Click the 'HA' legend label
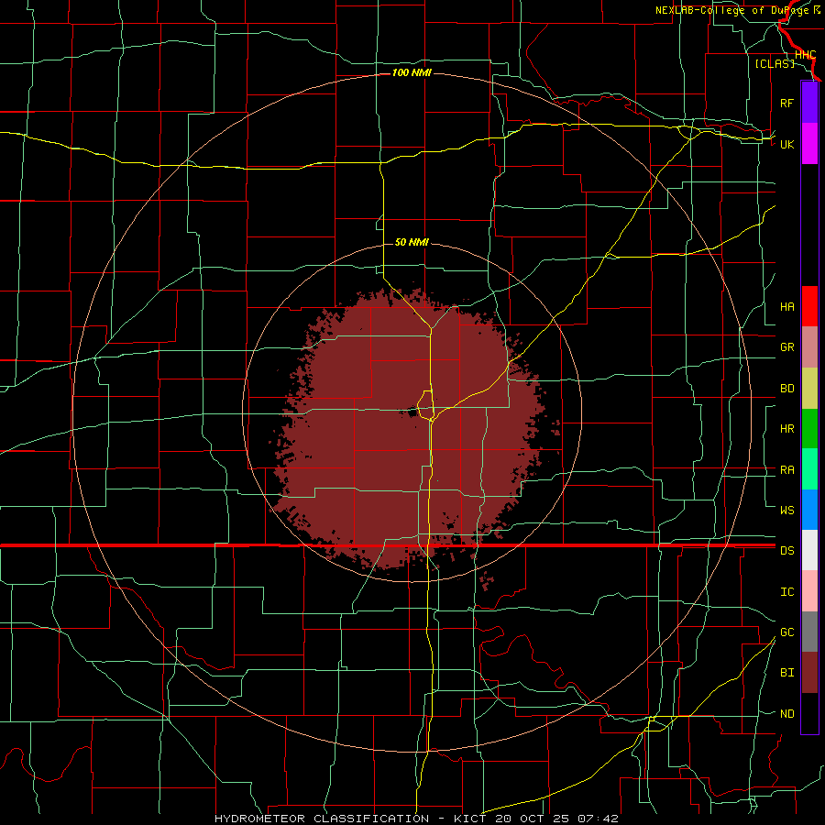 [x=786, y=307]
